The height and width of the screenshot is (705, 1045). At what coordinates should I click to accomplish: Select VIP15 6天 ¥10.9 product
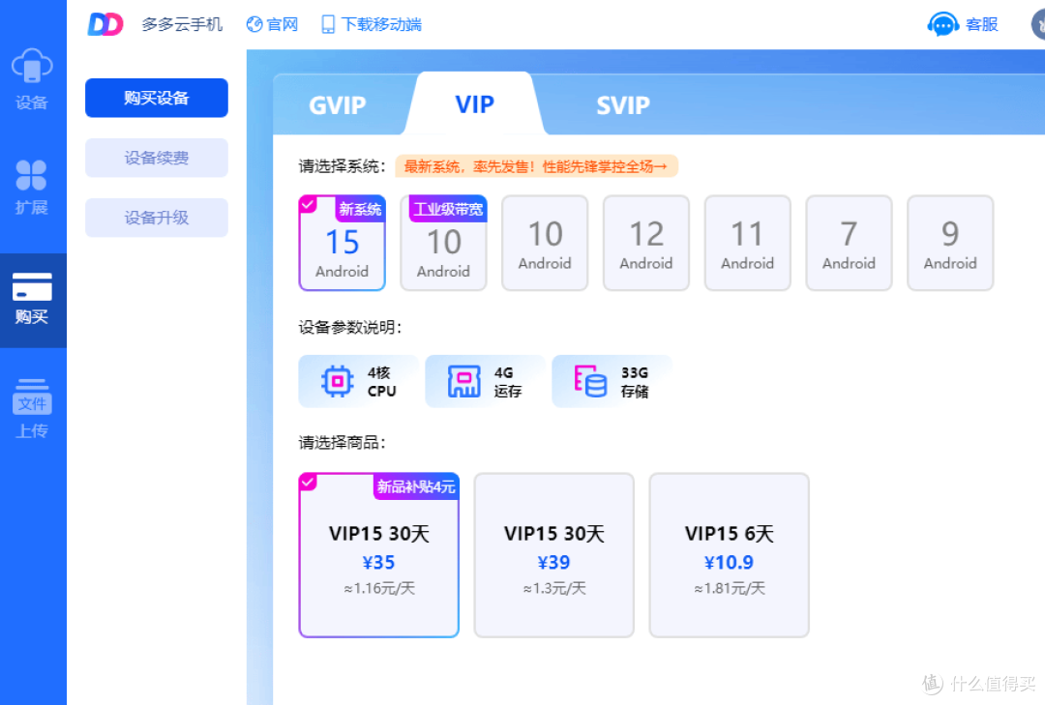pos(730,556)
